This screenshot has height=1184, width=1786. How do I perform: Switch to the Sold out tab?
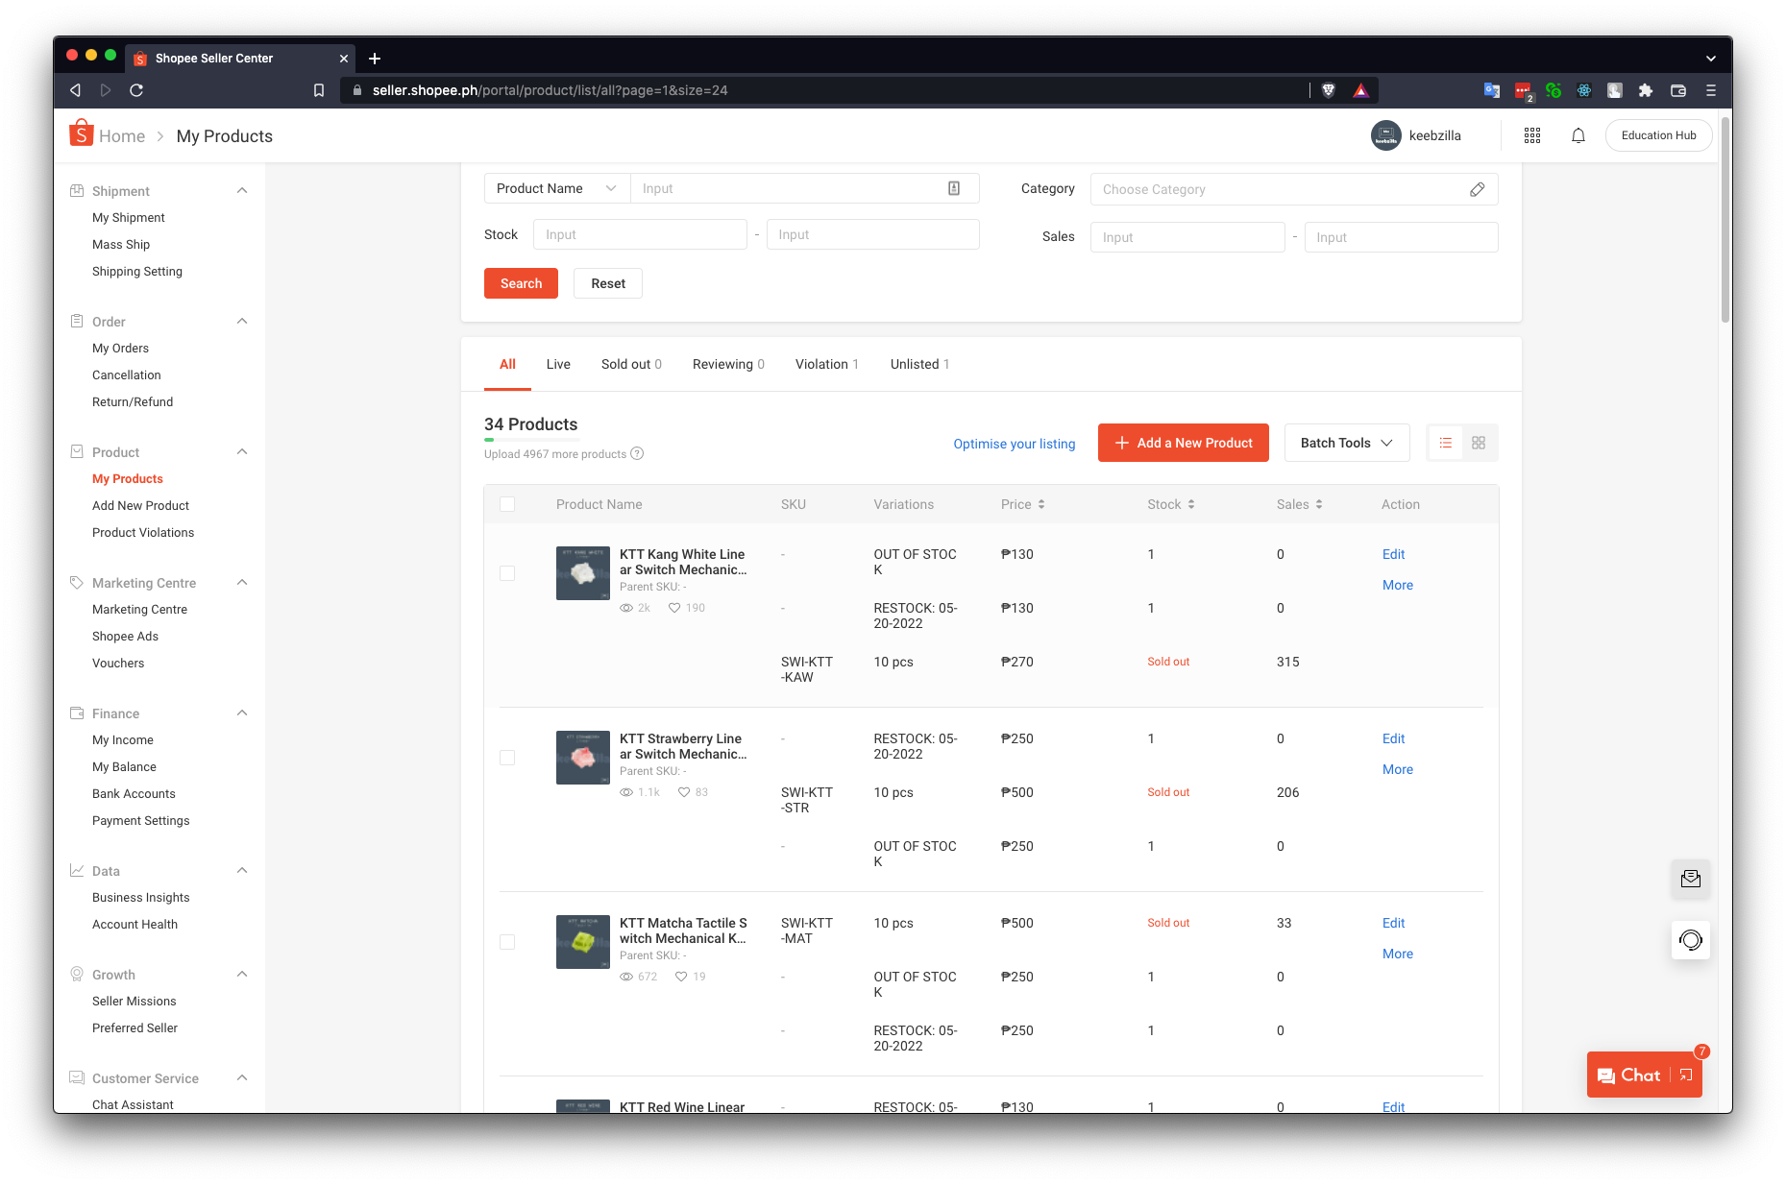pyautogui.click(x=631, y=364)
